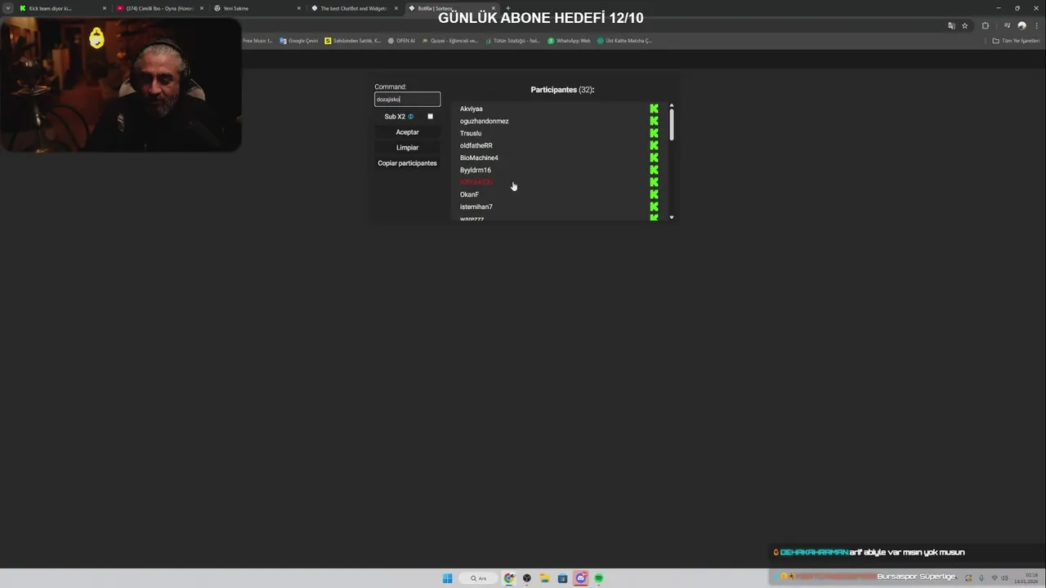Enable the Sub X2 checkbox
This screenshot has height=588, width=1046.
point(431,117)
